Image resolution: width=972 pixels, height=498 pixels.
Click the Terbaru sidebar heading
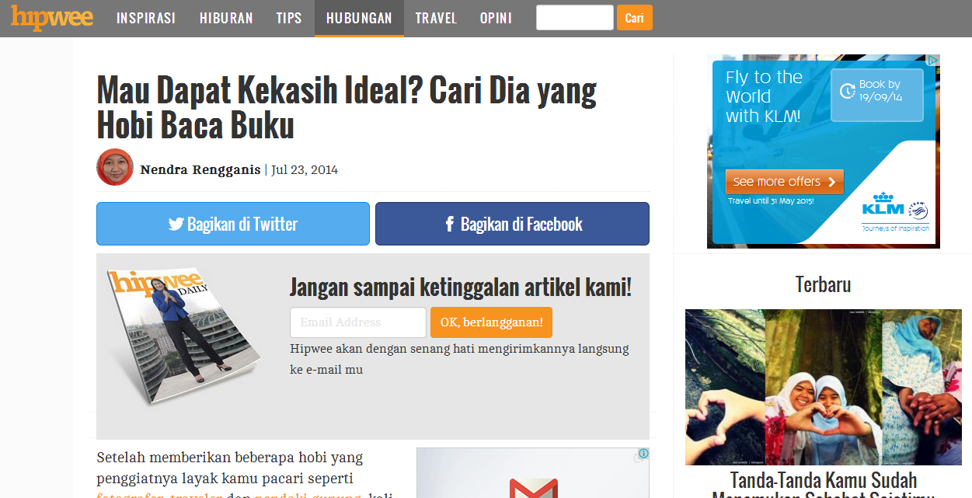click(x=823, y=284)
